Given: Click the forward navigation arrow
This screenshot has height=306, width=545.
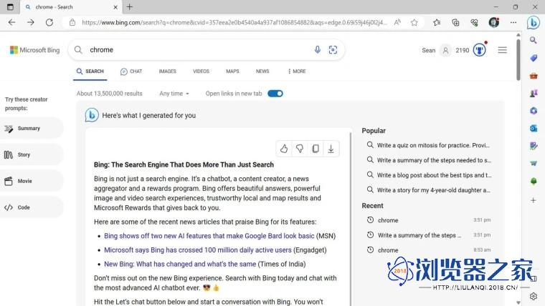Looking at the screenshot, I should pyautogui.click(x=31, y=23).
